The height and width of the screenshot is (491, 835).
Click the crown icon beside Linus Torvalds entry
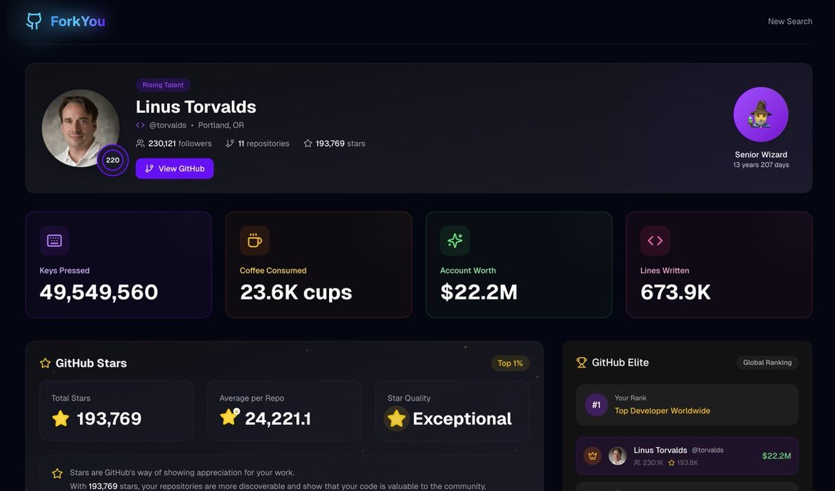point(592,456)
